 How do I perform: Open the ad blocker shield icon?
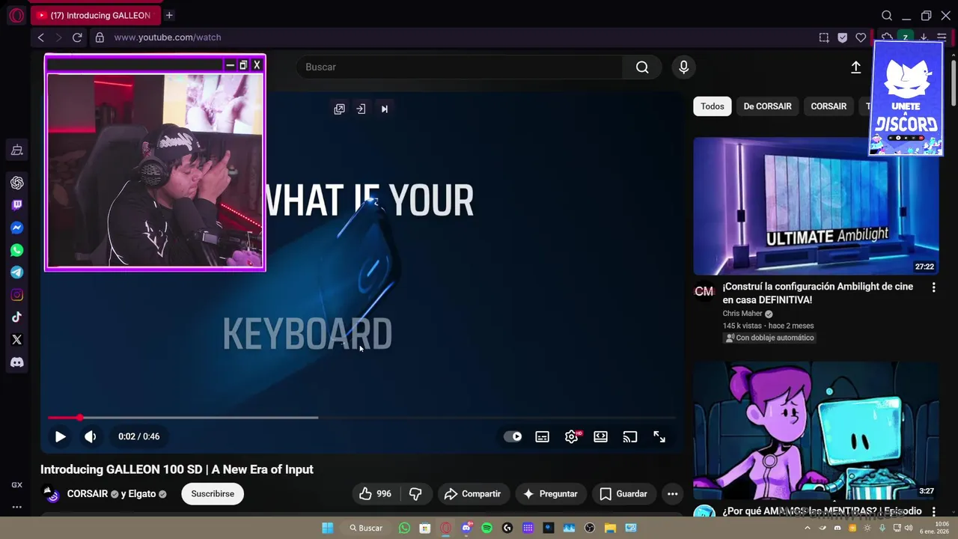[x=843, y=37]
